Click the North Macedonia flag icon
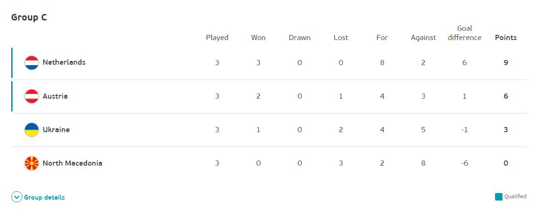537x214 pixels. [32, 163]
